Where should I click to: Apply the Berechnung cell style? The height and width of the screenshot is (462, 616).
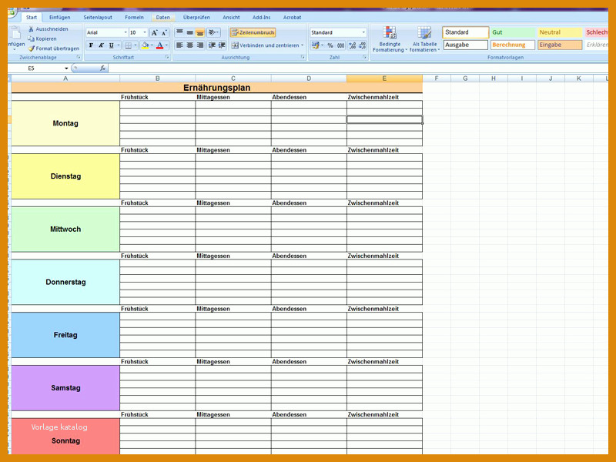point(513,45)
